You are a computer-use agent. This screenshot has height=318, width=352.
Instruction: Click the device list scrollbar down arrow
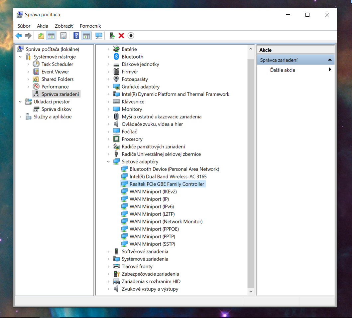click(x=251, y=291)
